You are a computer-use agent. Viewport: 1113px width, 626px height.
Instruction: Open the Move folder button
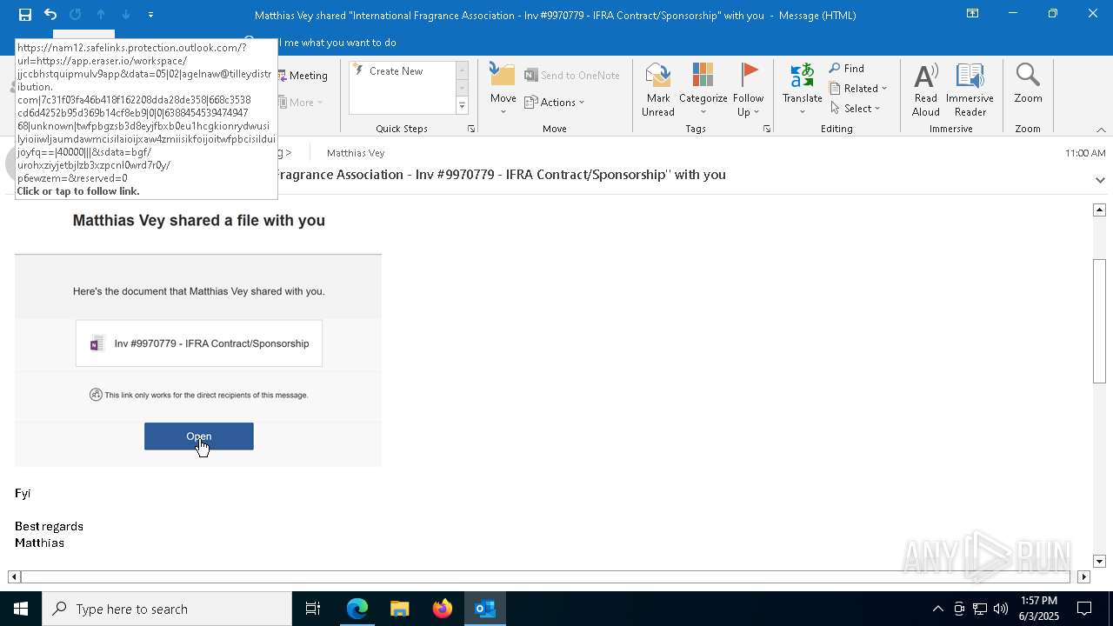503,89
